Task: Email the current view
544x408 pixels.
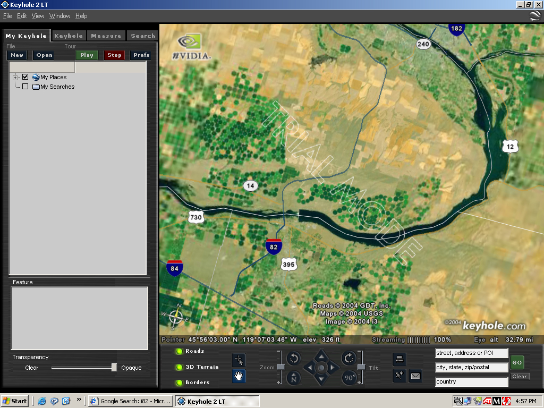Action: tap(415, 376)
